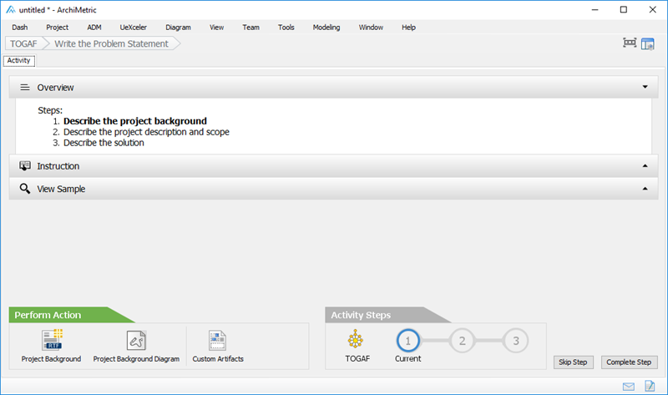Open the Project Background Diagram icon
668x395 pixels.
coord(136,340)
